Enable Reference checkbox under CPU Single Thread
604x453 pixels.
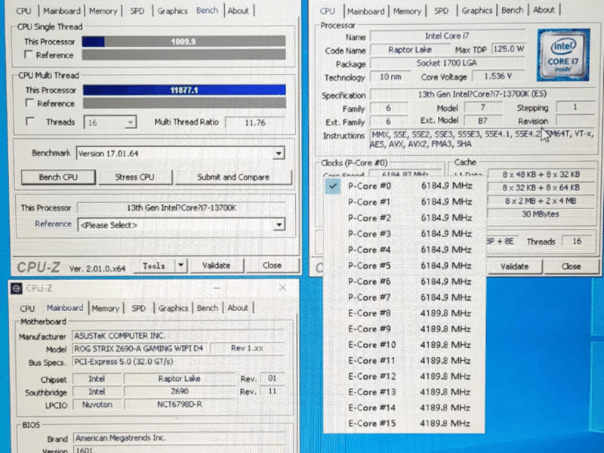(28, 54)
